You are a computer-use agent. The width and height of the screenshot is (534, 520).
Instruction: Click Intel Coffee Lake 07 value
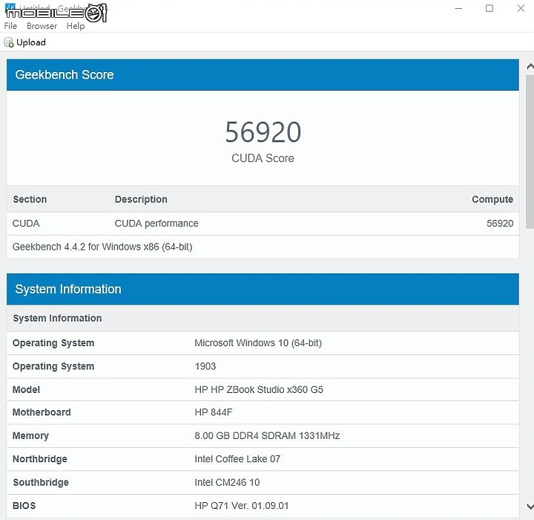pyautogui.click(x=237, y=459)
